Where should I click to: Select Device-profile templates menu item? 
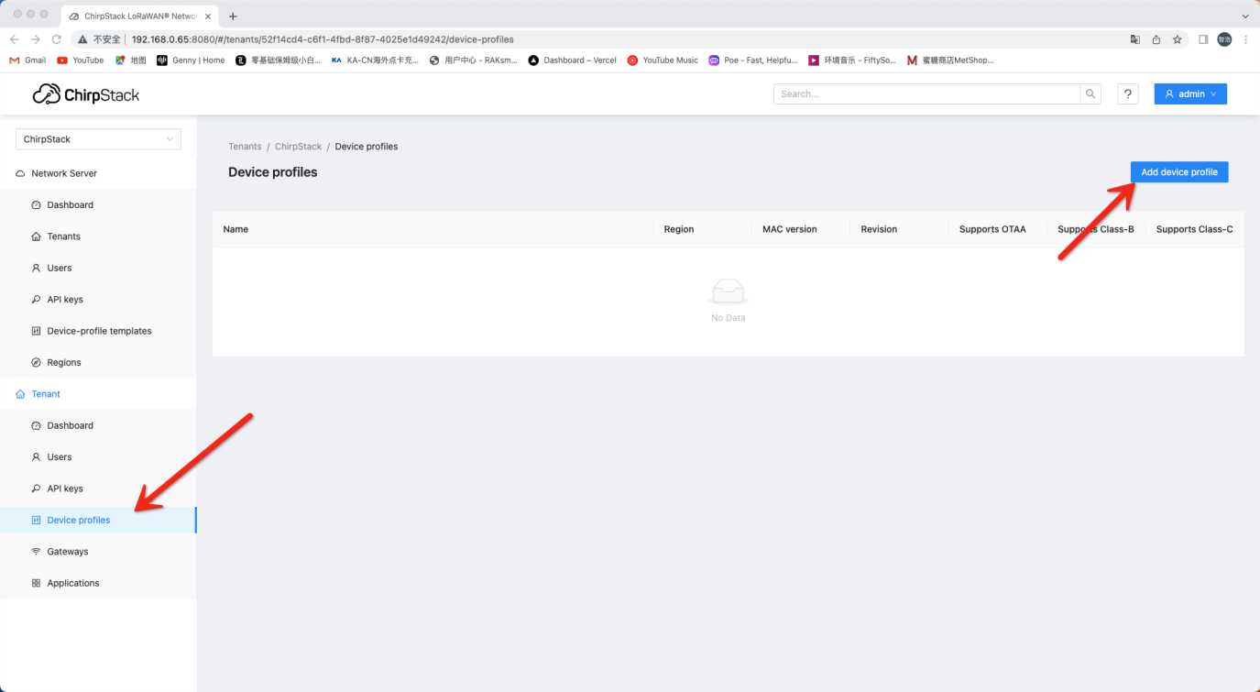[x=99, y=331]
